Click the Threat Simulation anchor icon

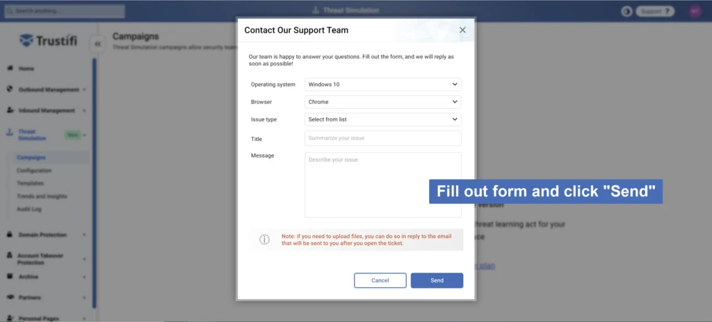(10, 133)
